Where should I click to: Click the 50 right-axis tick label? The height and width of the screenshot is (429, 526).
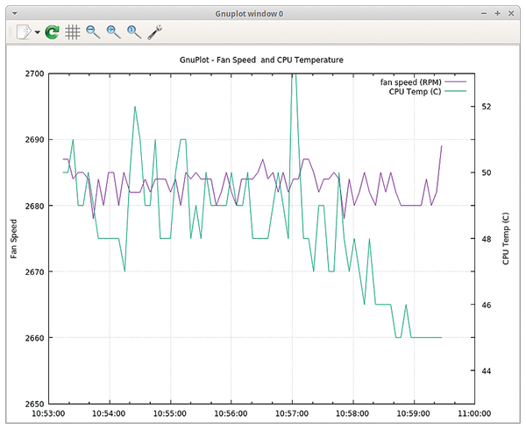[486, 172]
